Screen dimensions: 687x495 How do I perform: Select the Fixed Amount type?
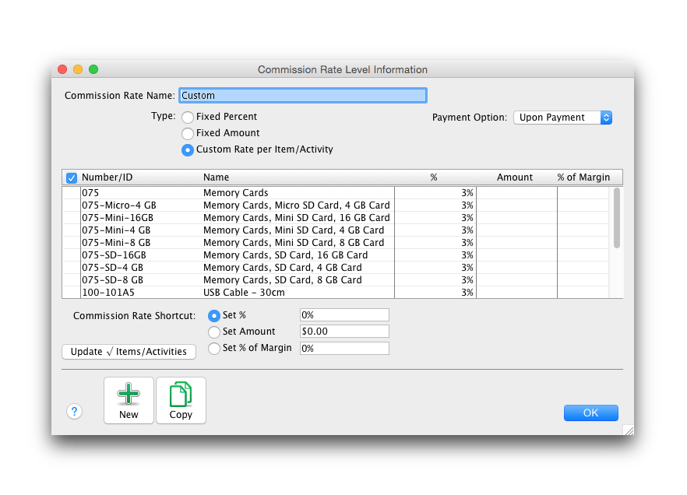[x=188, y=134]
